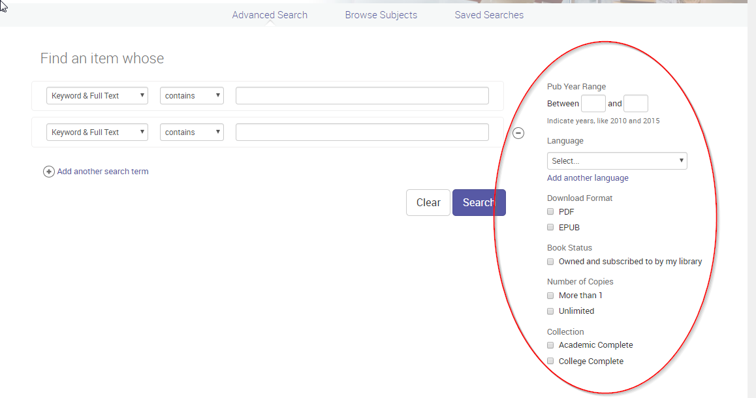Check the Unlimited number of copies option
756x398 pixels.
[x=550, y=311]
